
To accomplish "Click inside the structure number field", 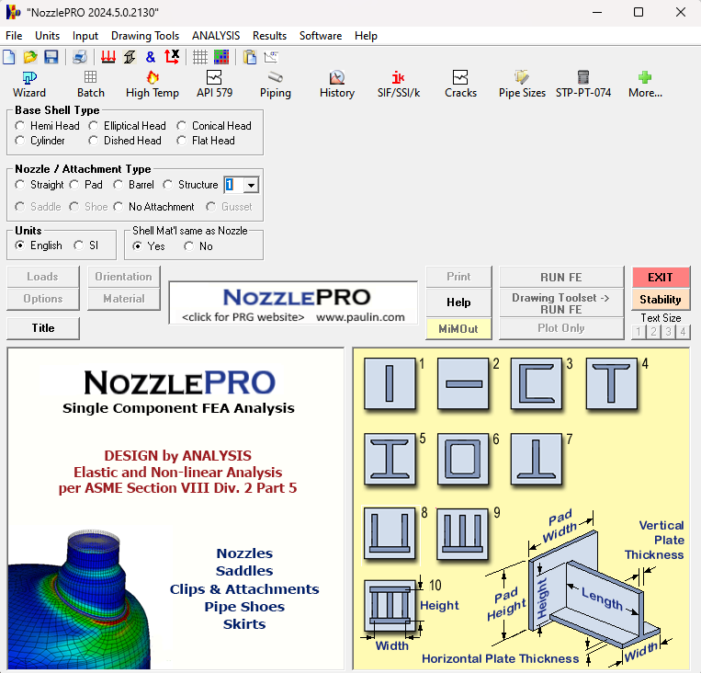I will point(233,185).
